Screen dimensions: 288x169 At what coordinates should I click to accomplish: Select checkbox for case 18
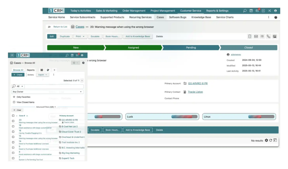pos(13,126)
